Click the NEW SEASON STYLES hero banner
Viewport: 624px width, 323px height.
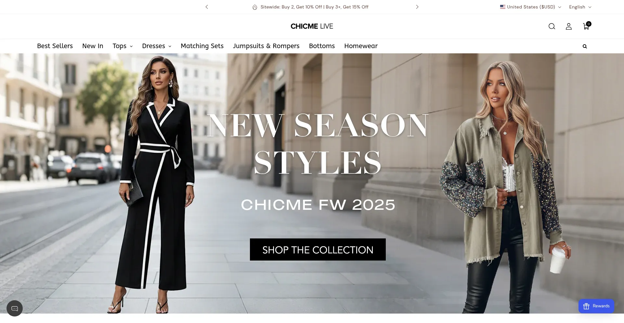pos(312,183)
